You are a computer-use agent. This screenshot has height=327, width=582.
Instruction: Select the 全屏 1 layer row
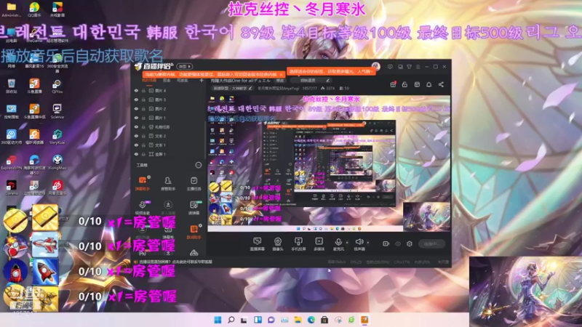pyautogui.click(x=168, y=154)
